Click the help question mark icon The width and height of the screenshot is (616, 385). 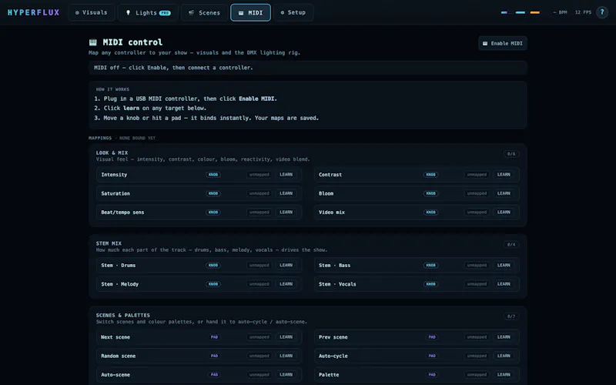coord(602,12)
